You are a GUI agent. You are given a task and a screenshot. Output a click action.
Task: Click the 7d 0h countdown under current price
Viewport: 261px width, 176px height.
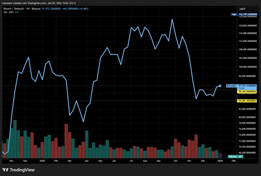242,88
